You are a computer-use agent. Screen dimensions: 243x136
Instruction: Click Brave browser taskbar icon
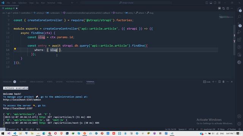62,133
